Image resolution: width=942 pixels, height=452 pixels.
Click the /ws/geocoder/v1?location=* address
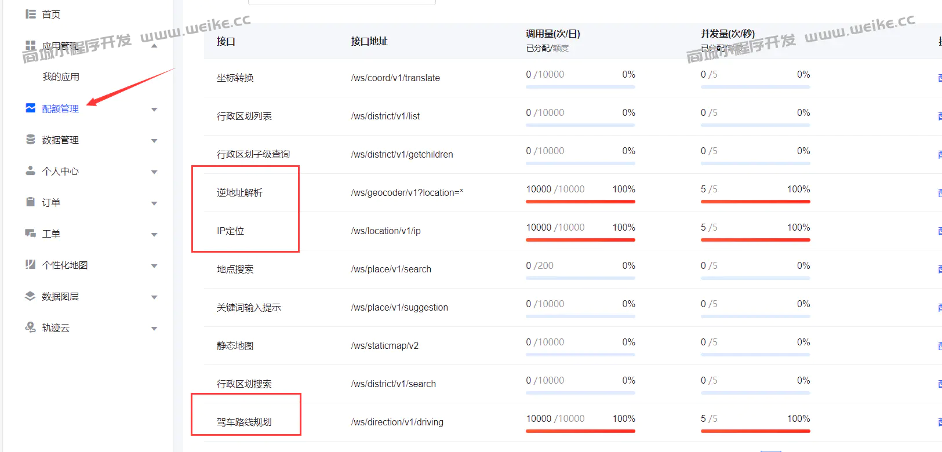pyautogui.click(x=407, y=192)
